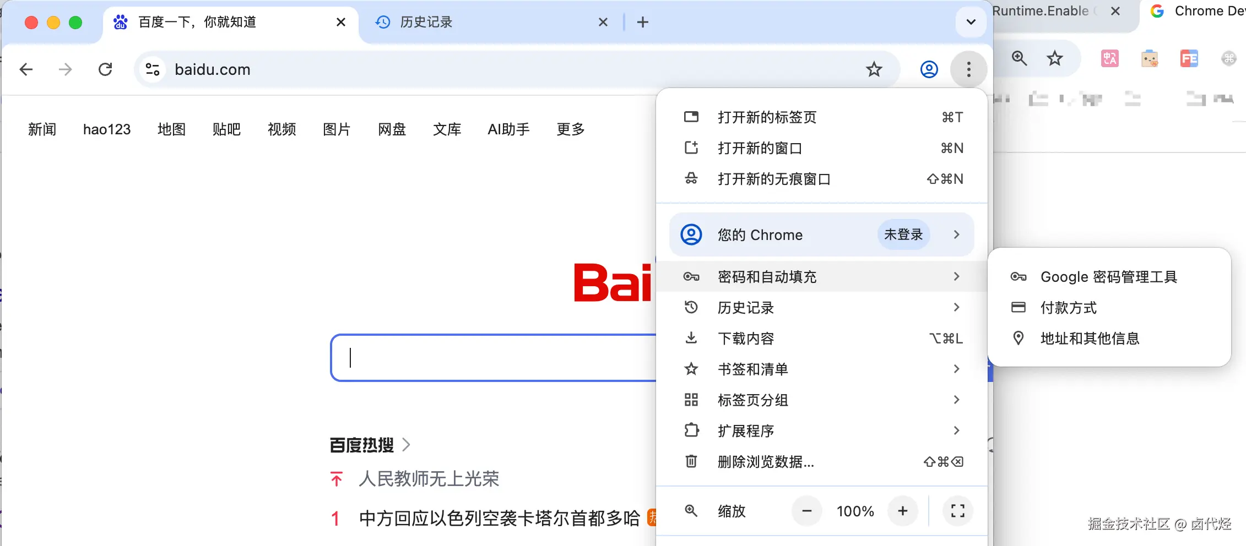Open the 更多 navigation link
The width and height of the screenshot is (1246, 546).
point(571,129)
